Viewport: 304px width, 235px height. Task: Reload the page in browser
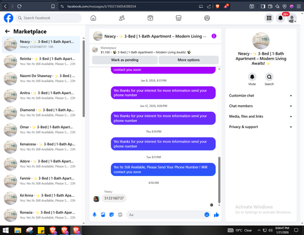pos(19,7)
